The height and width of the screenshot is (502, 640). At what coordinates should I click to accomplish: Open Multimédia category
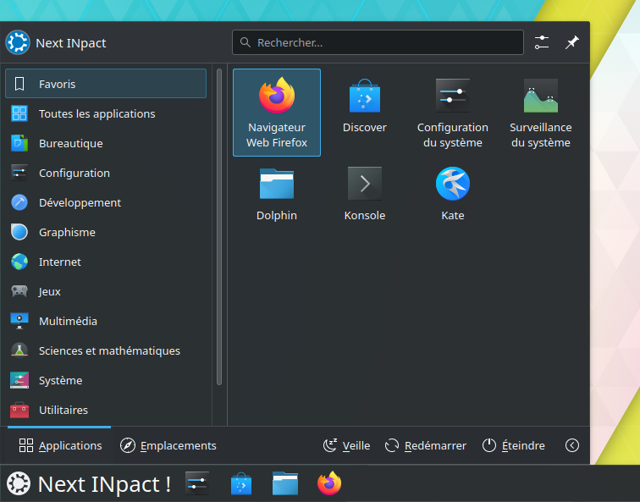pos(106,321)
